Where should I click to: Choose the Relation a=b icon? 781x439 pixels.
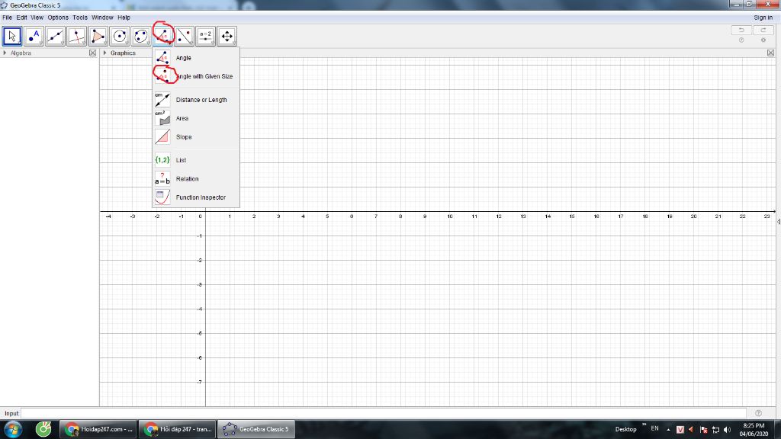162,178
